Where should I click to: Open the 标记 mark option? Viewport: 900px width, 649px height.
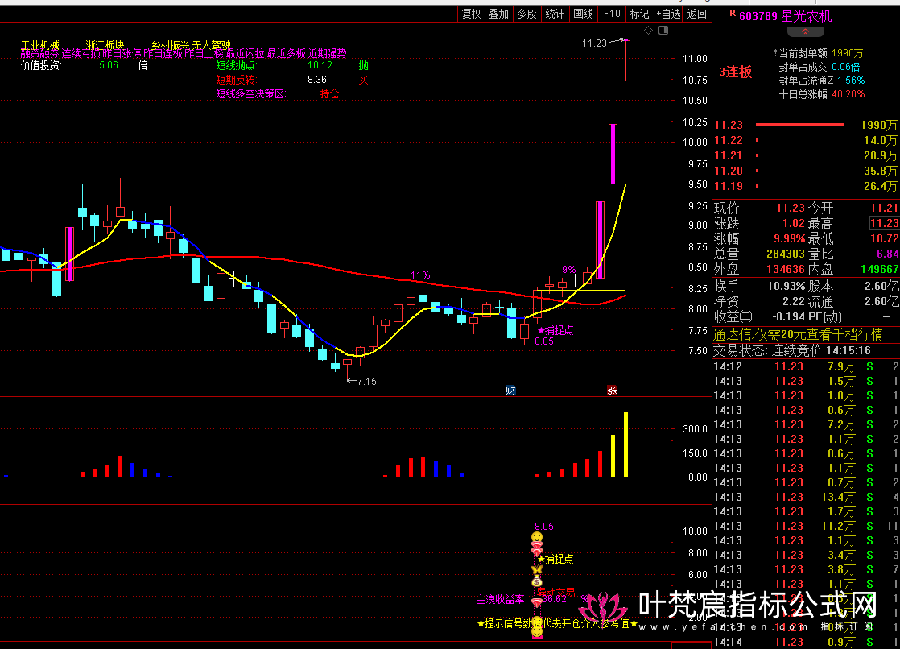[639, 14]
